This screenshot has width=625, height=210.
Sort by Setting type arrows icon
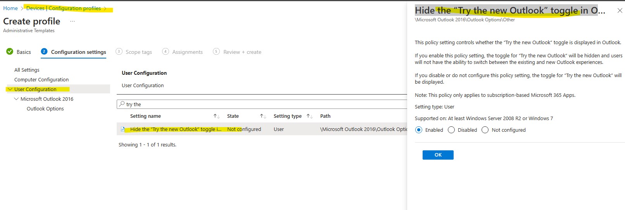coord(309,116)
